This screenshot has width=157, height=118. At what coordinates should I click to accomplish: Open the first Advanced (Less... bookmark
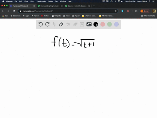pyautogui.click(x=89, y=16)
